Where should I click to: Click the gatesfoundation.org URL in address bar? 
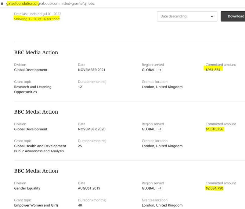coord(50,3)
